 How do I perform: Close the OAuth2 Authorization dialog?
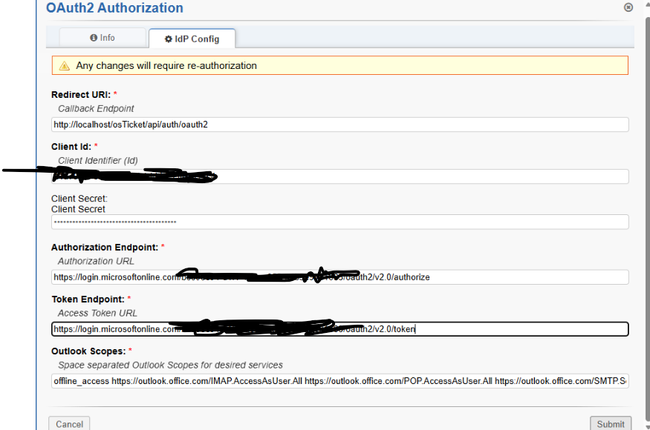(x=628, y=7)
